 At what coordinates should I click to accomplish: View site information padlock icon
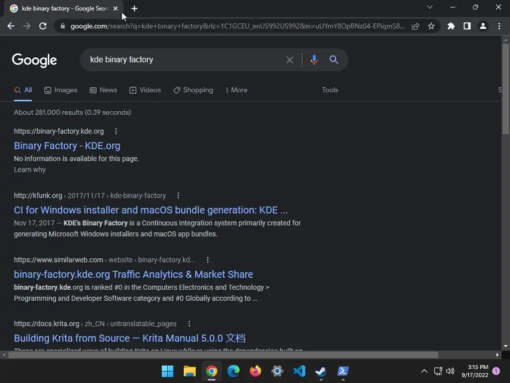coord(63,26)
